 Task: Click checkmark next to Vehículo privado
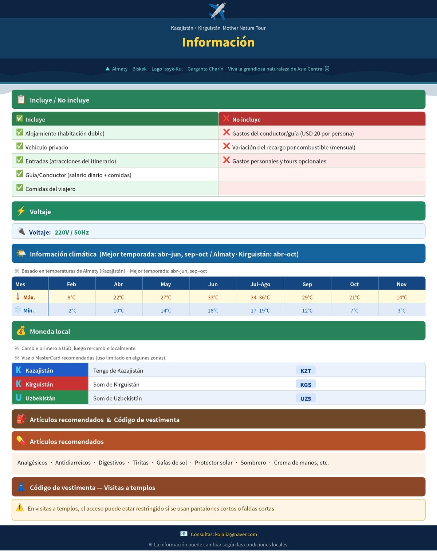coord(20,146)
